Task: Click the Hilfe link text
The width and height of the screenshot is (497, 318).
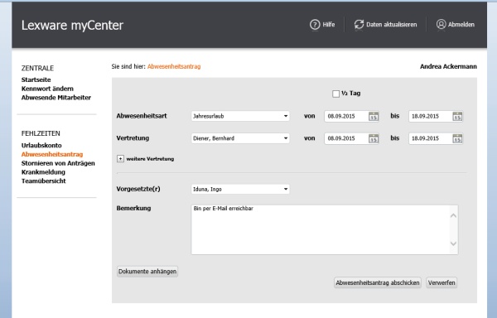Action: tap(329, 24)
